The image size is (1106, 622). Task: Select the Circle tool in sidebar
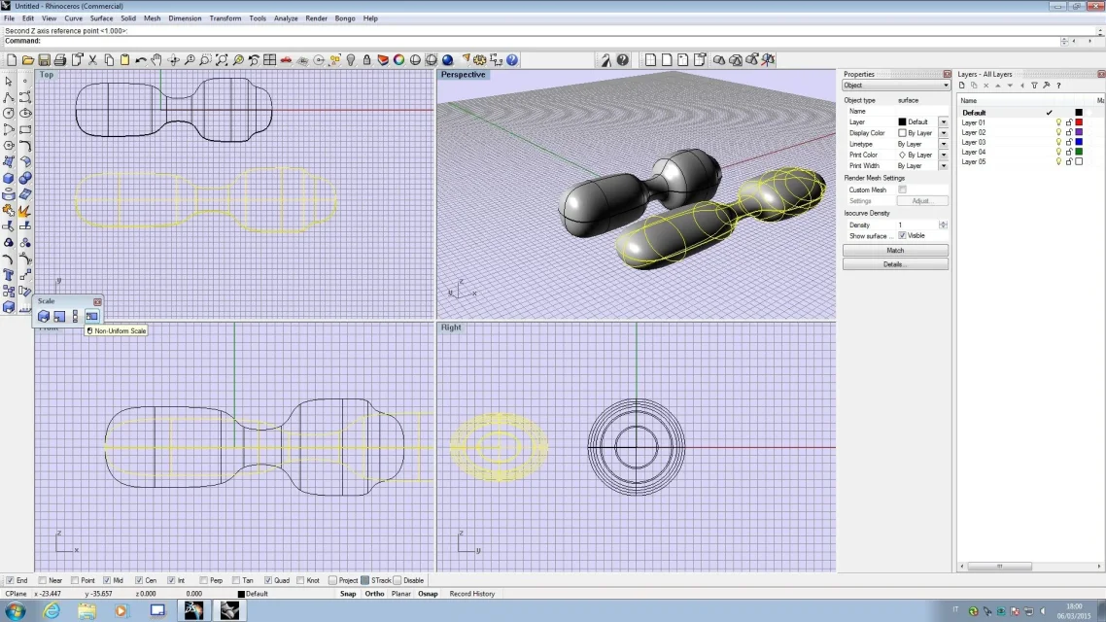coord(9,114)
